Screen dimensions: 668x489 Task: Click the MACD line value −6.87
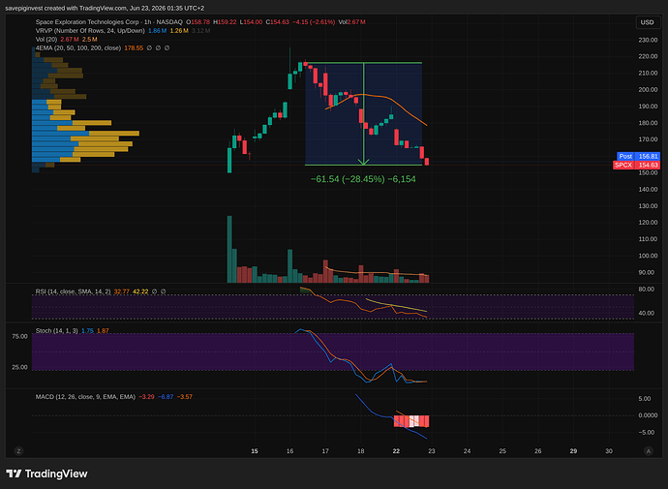tap(166, 397)
